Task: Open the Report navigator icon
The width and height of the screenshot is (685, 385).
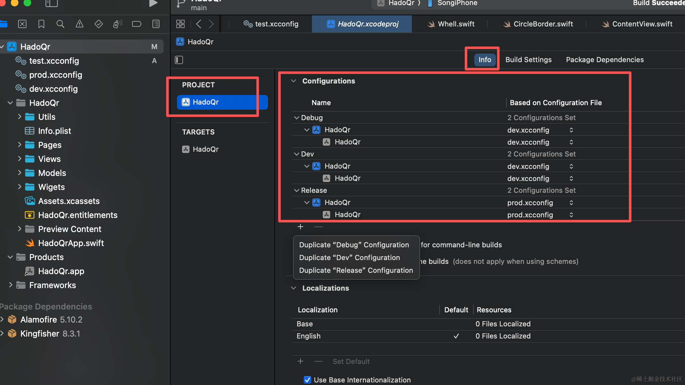Action: tap(156, 24)
